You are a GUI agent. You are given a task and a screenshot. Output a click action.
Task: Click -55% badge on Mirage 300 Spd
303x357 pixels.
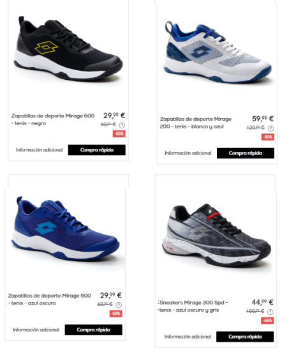(267, 321)
